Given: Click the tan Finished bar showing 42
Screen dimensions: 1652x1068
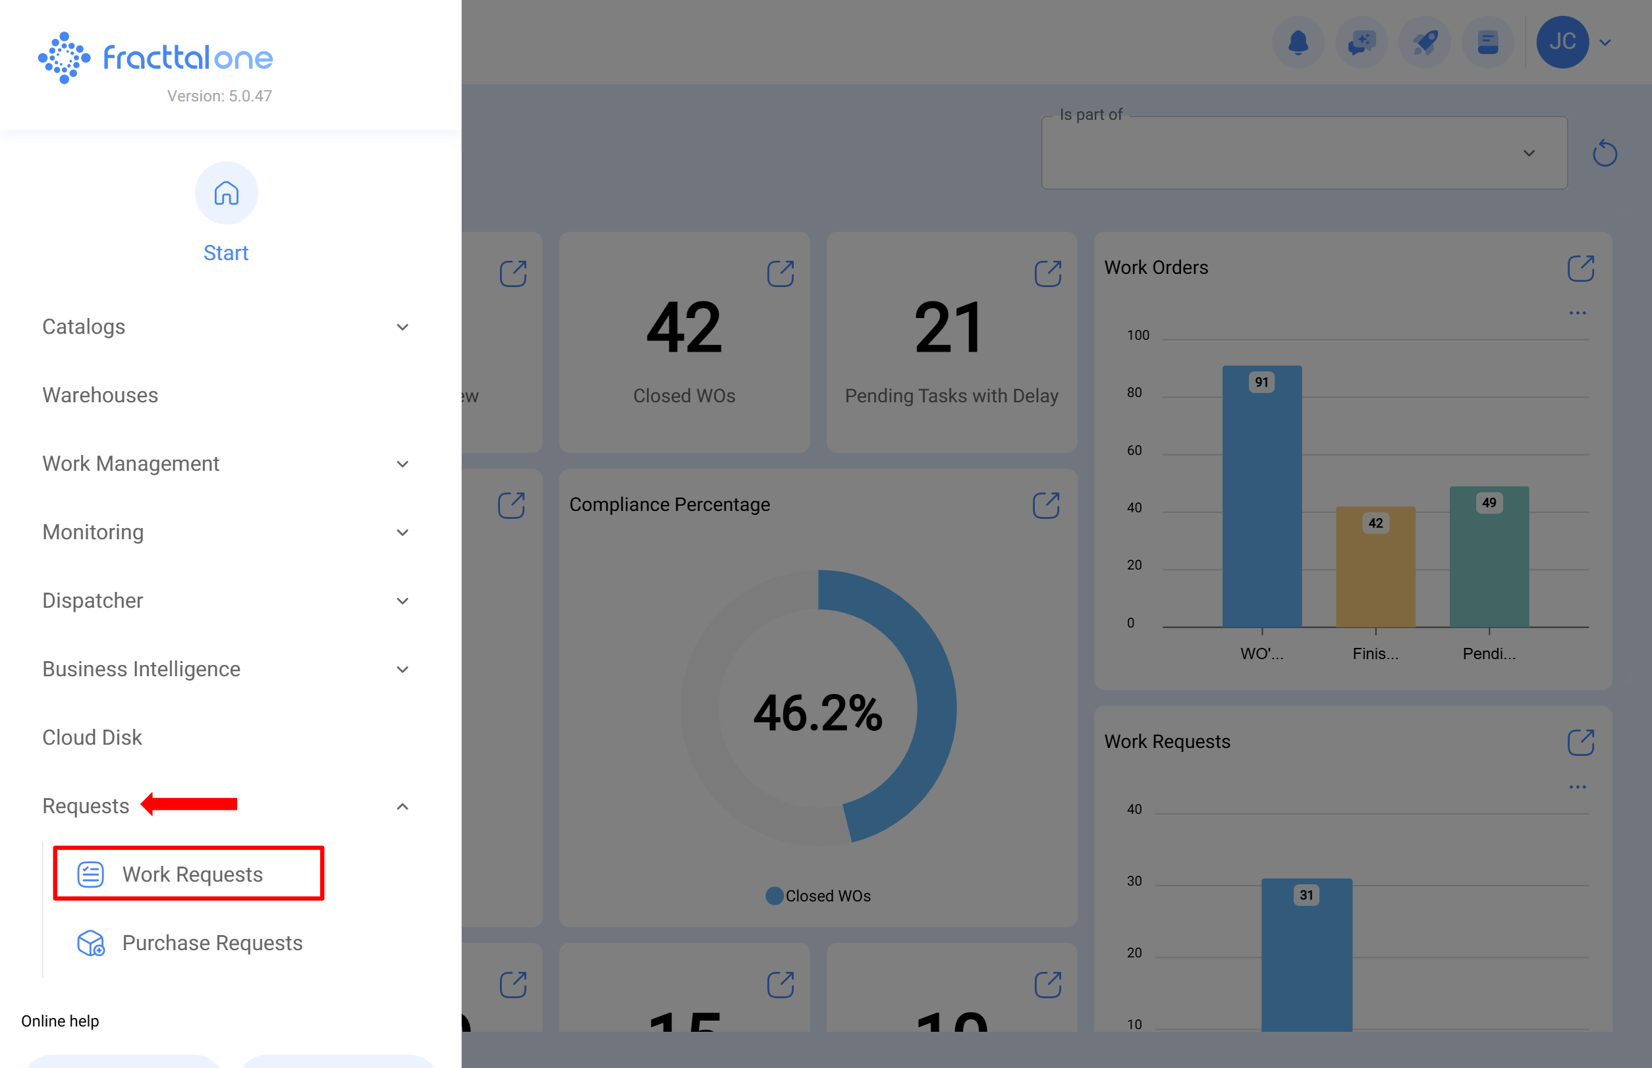Looking at the screenshot, I should tap(1375, 568).
